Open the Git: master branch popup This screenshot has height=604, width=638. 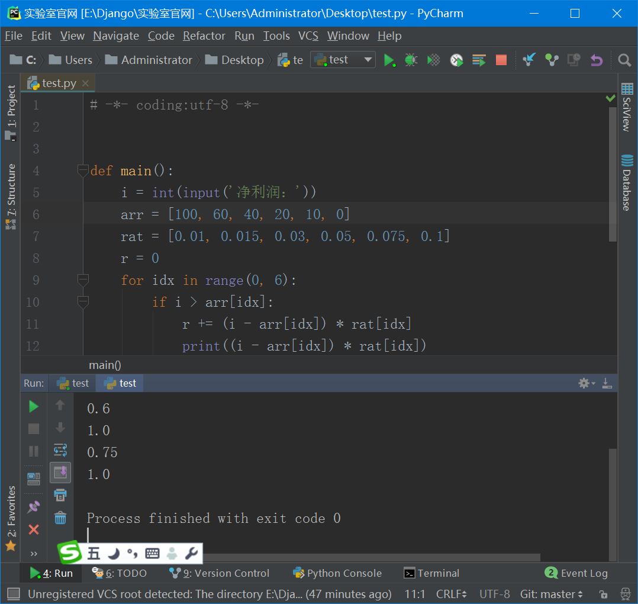[552, 595]
